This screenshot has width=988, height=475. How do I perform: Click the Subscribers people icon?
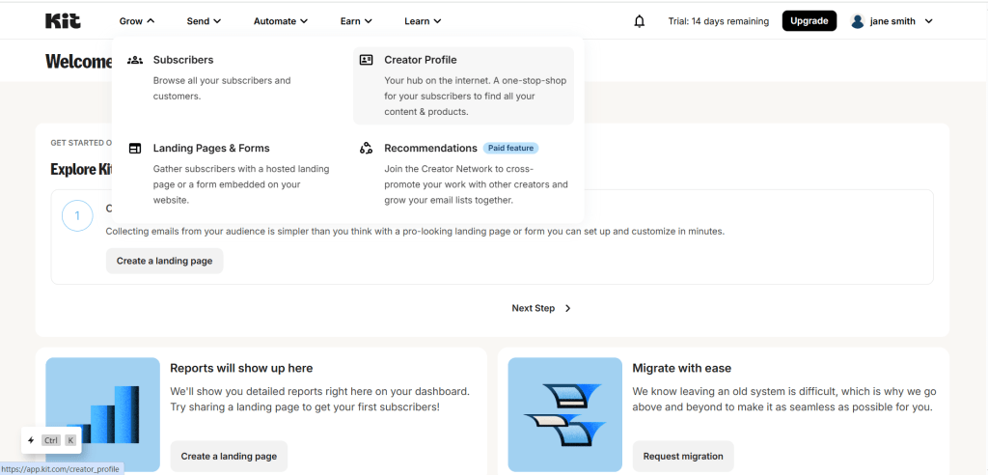pos(135,60)
